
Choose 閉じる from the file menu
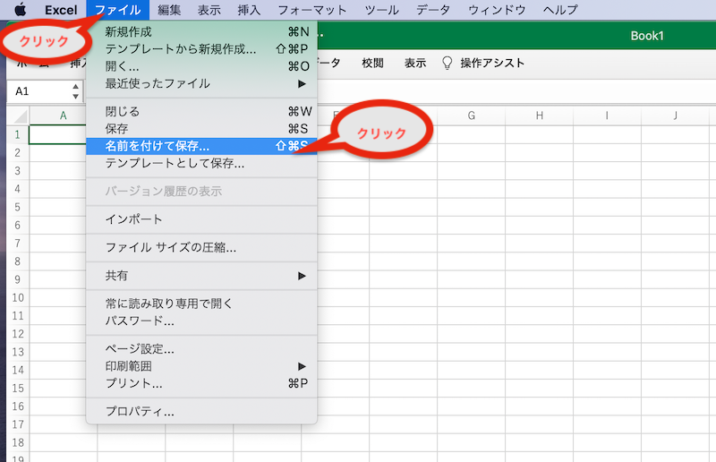point(201,112)
